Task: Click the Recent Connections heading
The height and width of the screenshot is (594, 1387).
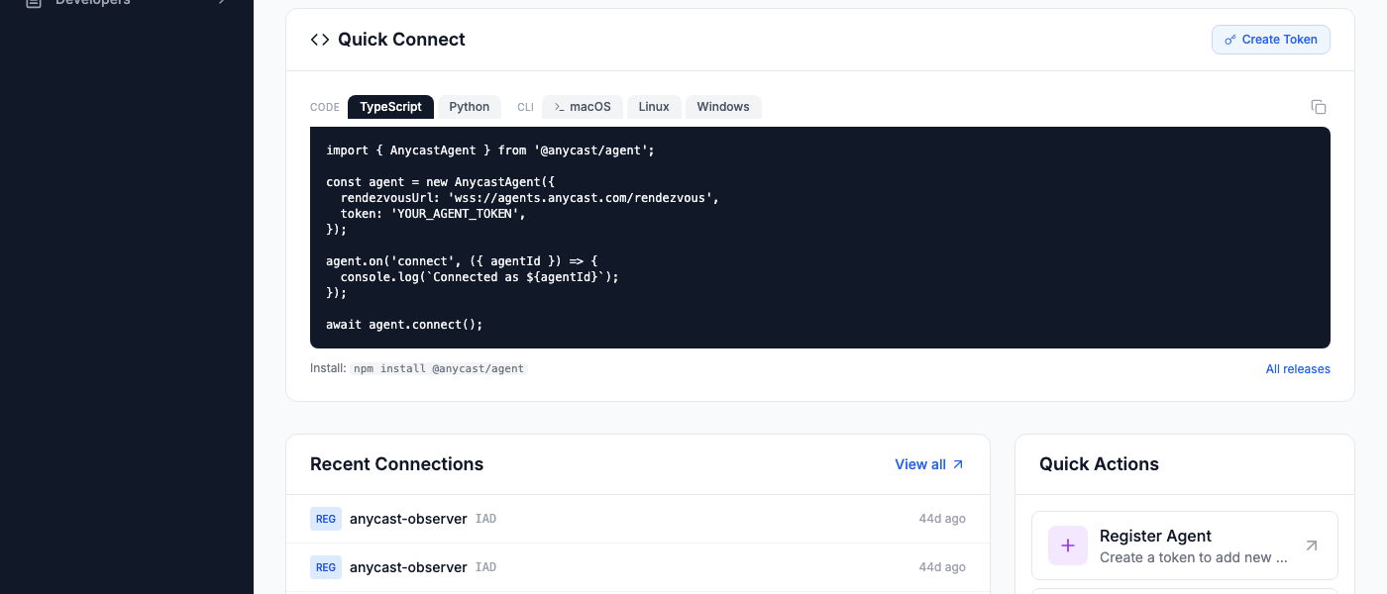Action: [397, 464]
